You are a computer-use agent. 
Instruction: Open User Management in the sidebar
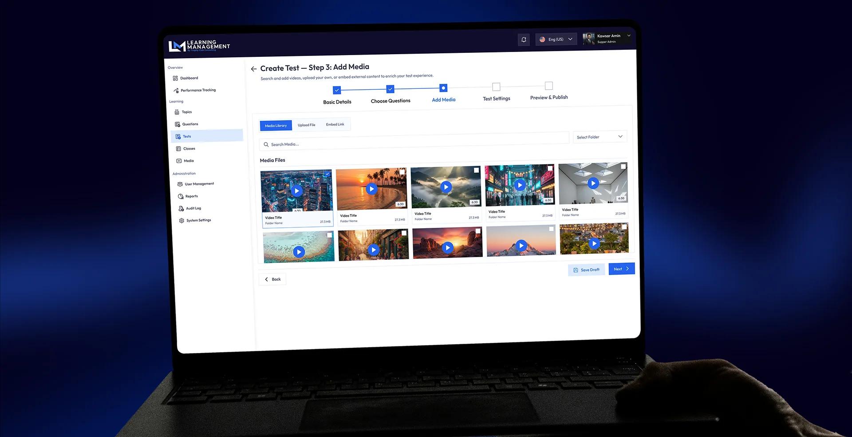[196, 184]
